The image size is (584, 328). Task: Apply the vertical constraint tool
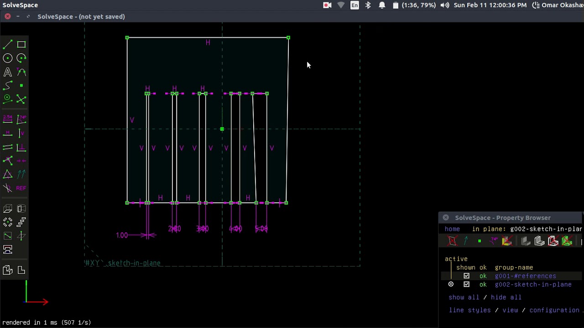point(21,133)
